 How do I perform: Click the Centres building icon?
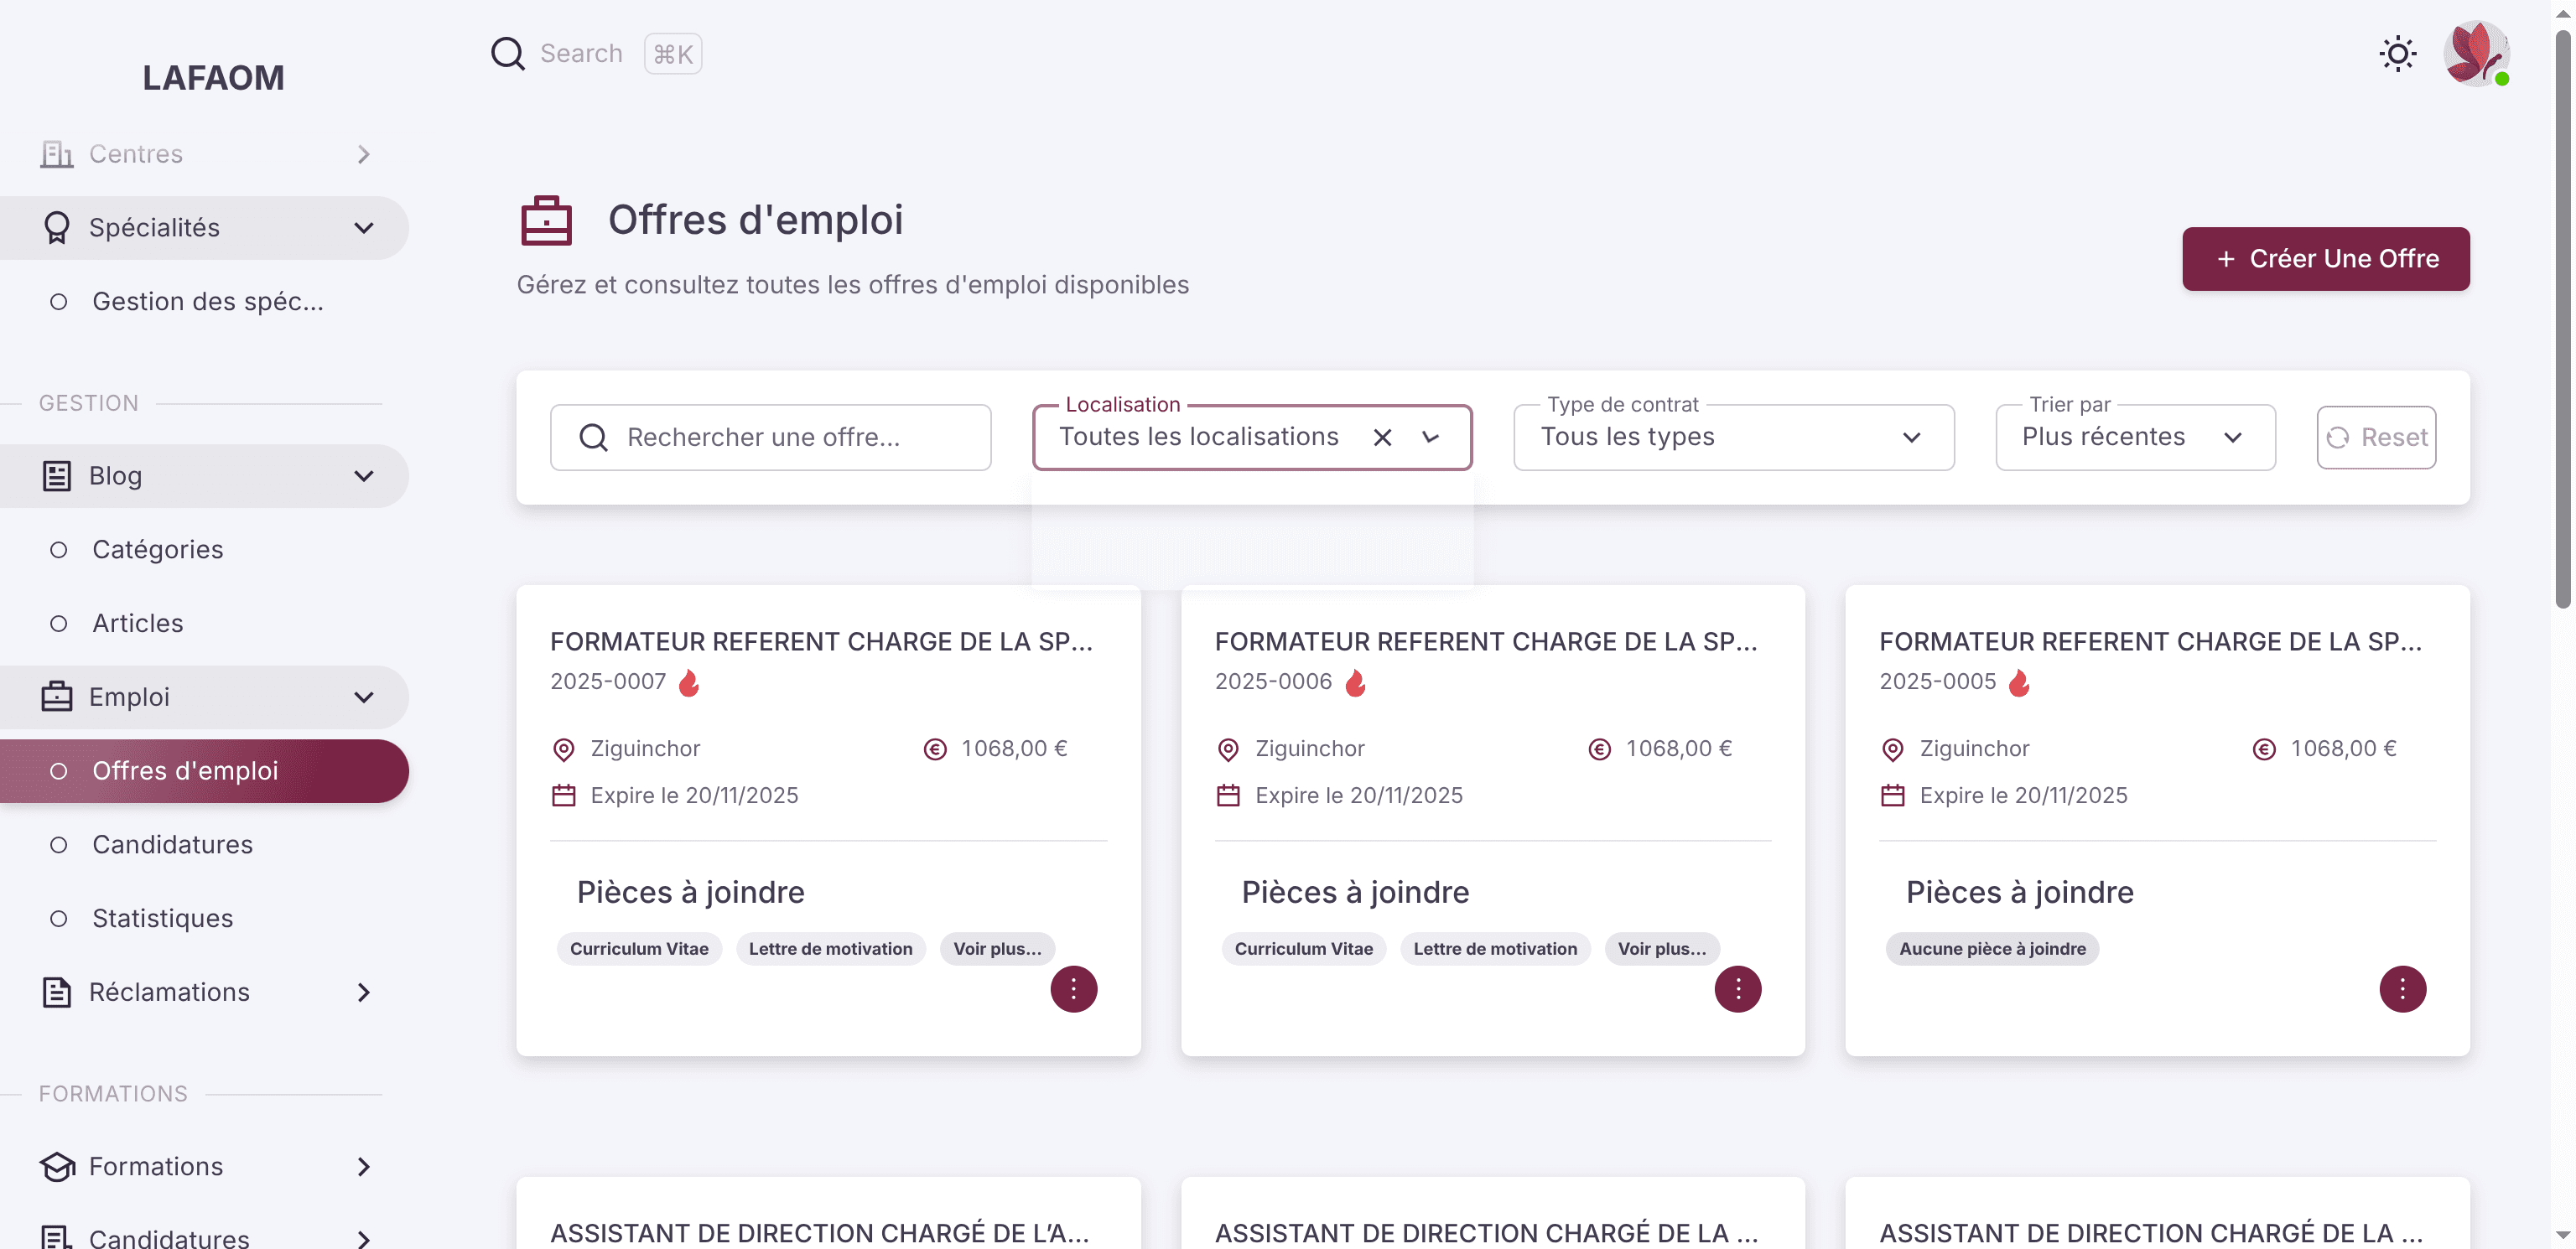point(57,154)
